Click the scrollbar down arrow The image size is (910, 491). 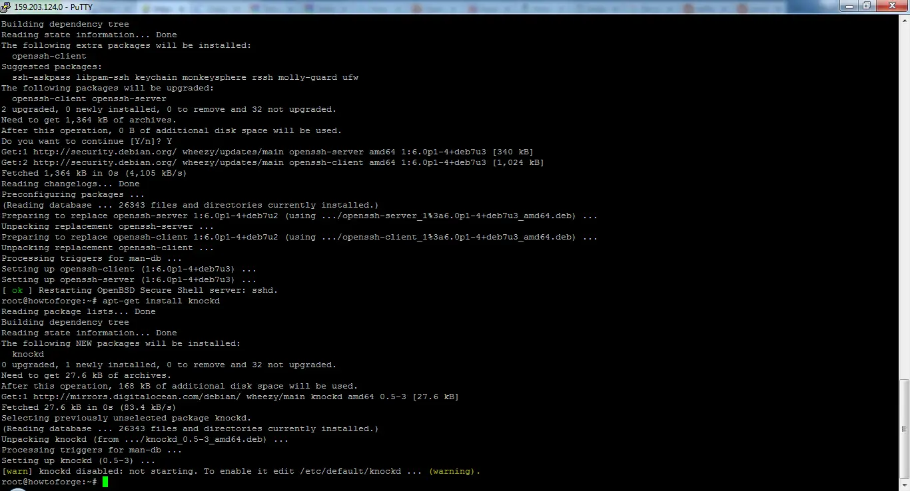click(904, 485)
